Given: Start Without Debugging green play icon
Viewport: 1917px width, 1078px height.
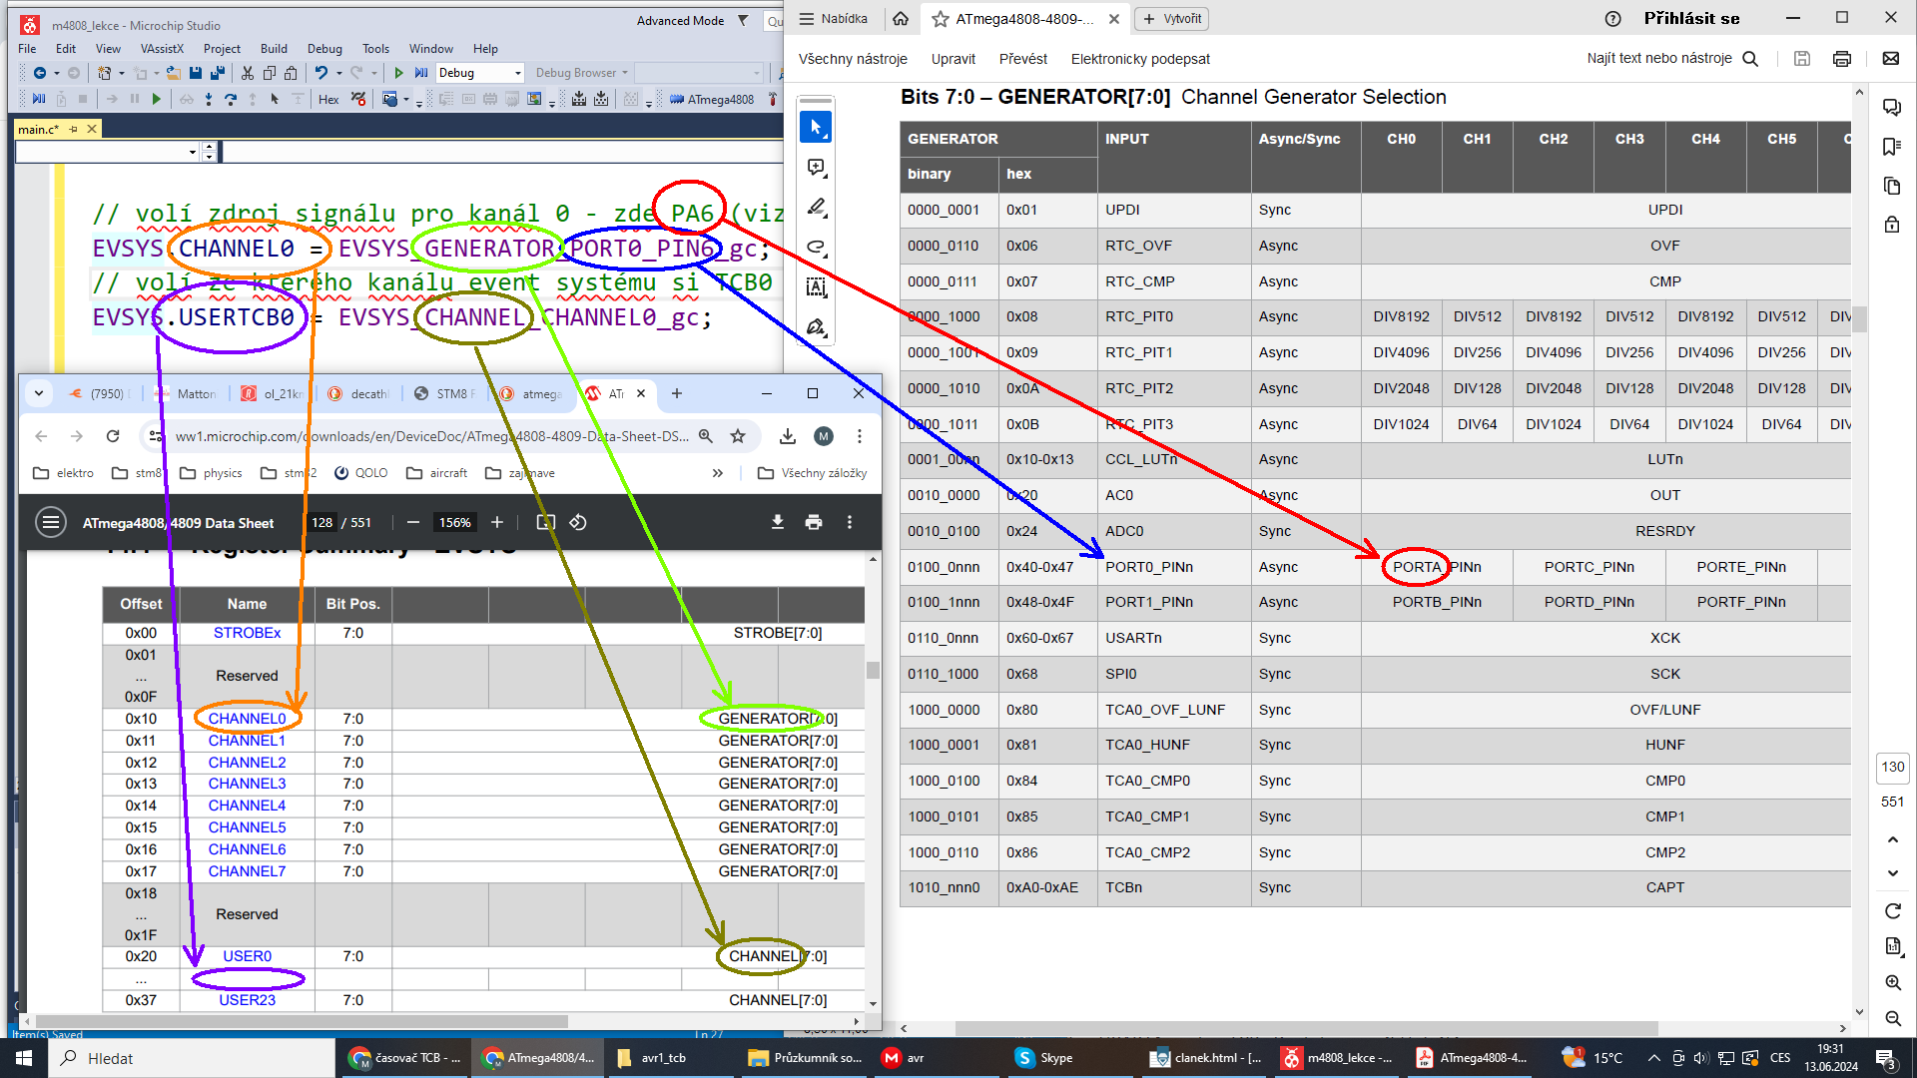Looking at the screenshot, I should tap(398, 73).
